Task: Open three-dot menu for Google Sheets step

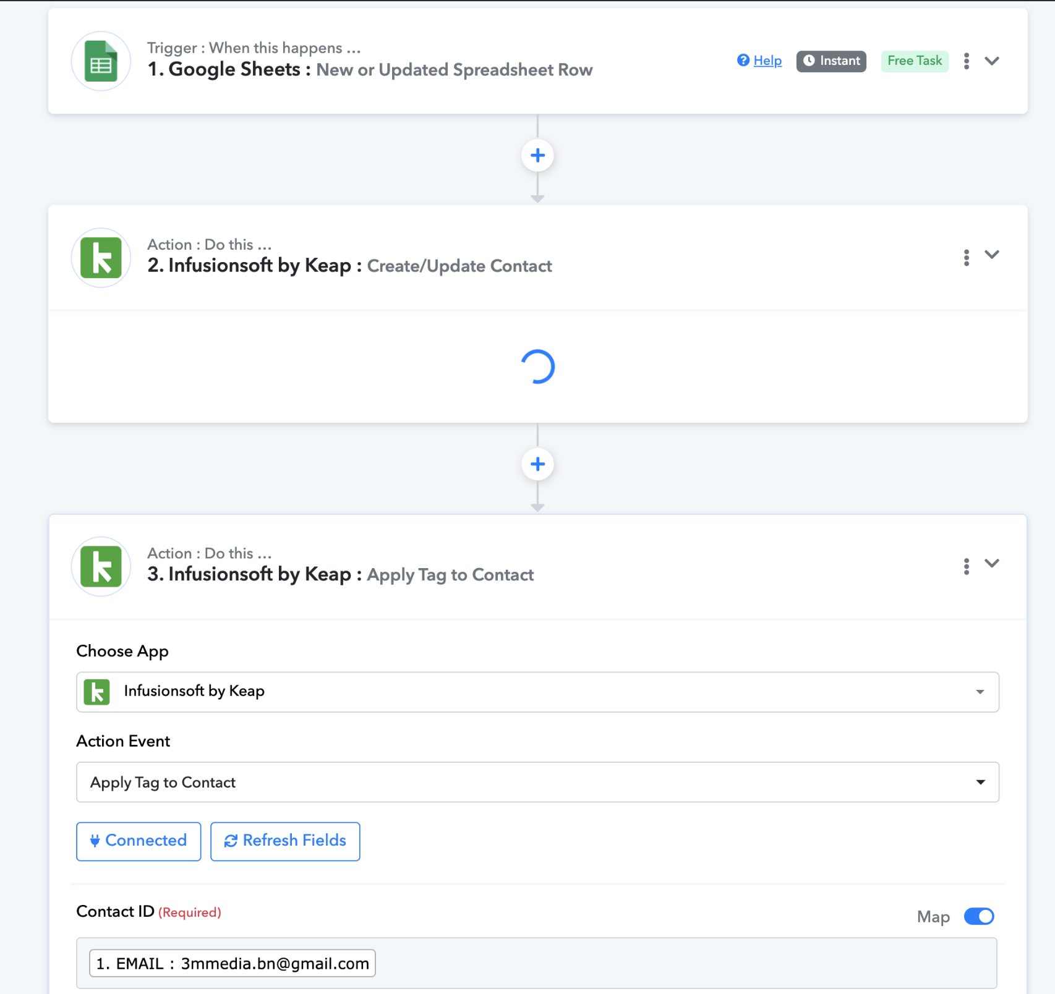Action: (966, 61)
